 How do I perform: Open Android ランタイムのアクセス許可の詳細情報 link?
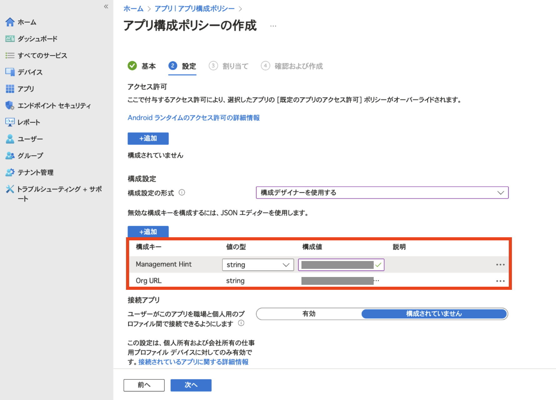[194, 118]
